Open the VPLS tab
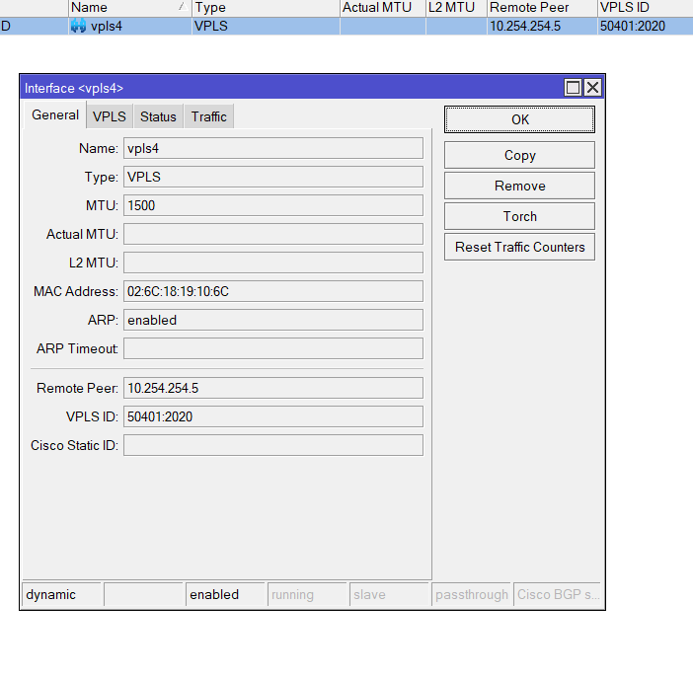This screenshot has width=693, height=677. [110, 116]
